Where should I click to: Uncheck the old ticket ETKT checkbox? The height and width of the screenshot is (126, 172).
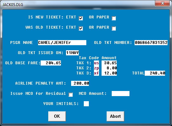[81, 28]
